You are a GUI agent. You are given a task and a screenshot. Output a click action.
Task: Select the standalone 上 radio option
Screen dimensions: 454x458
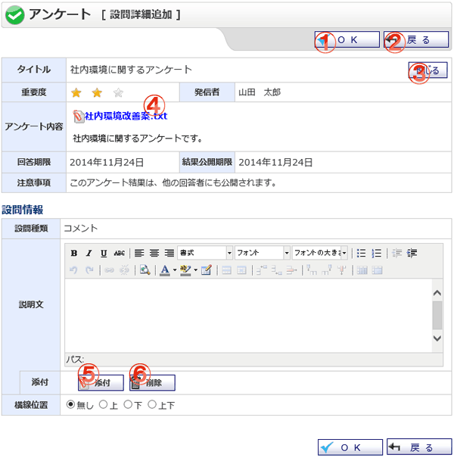click(103, 404)
